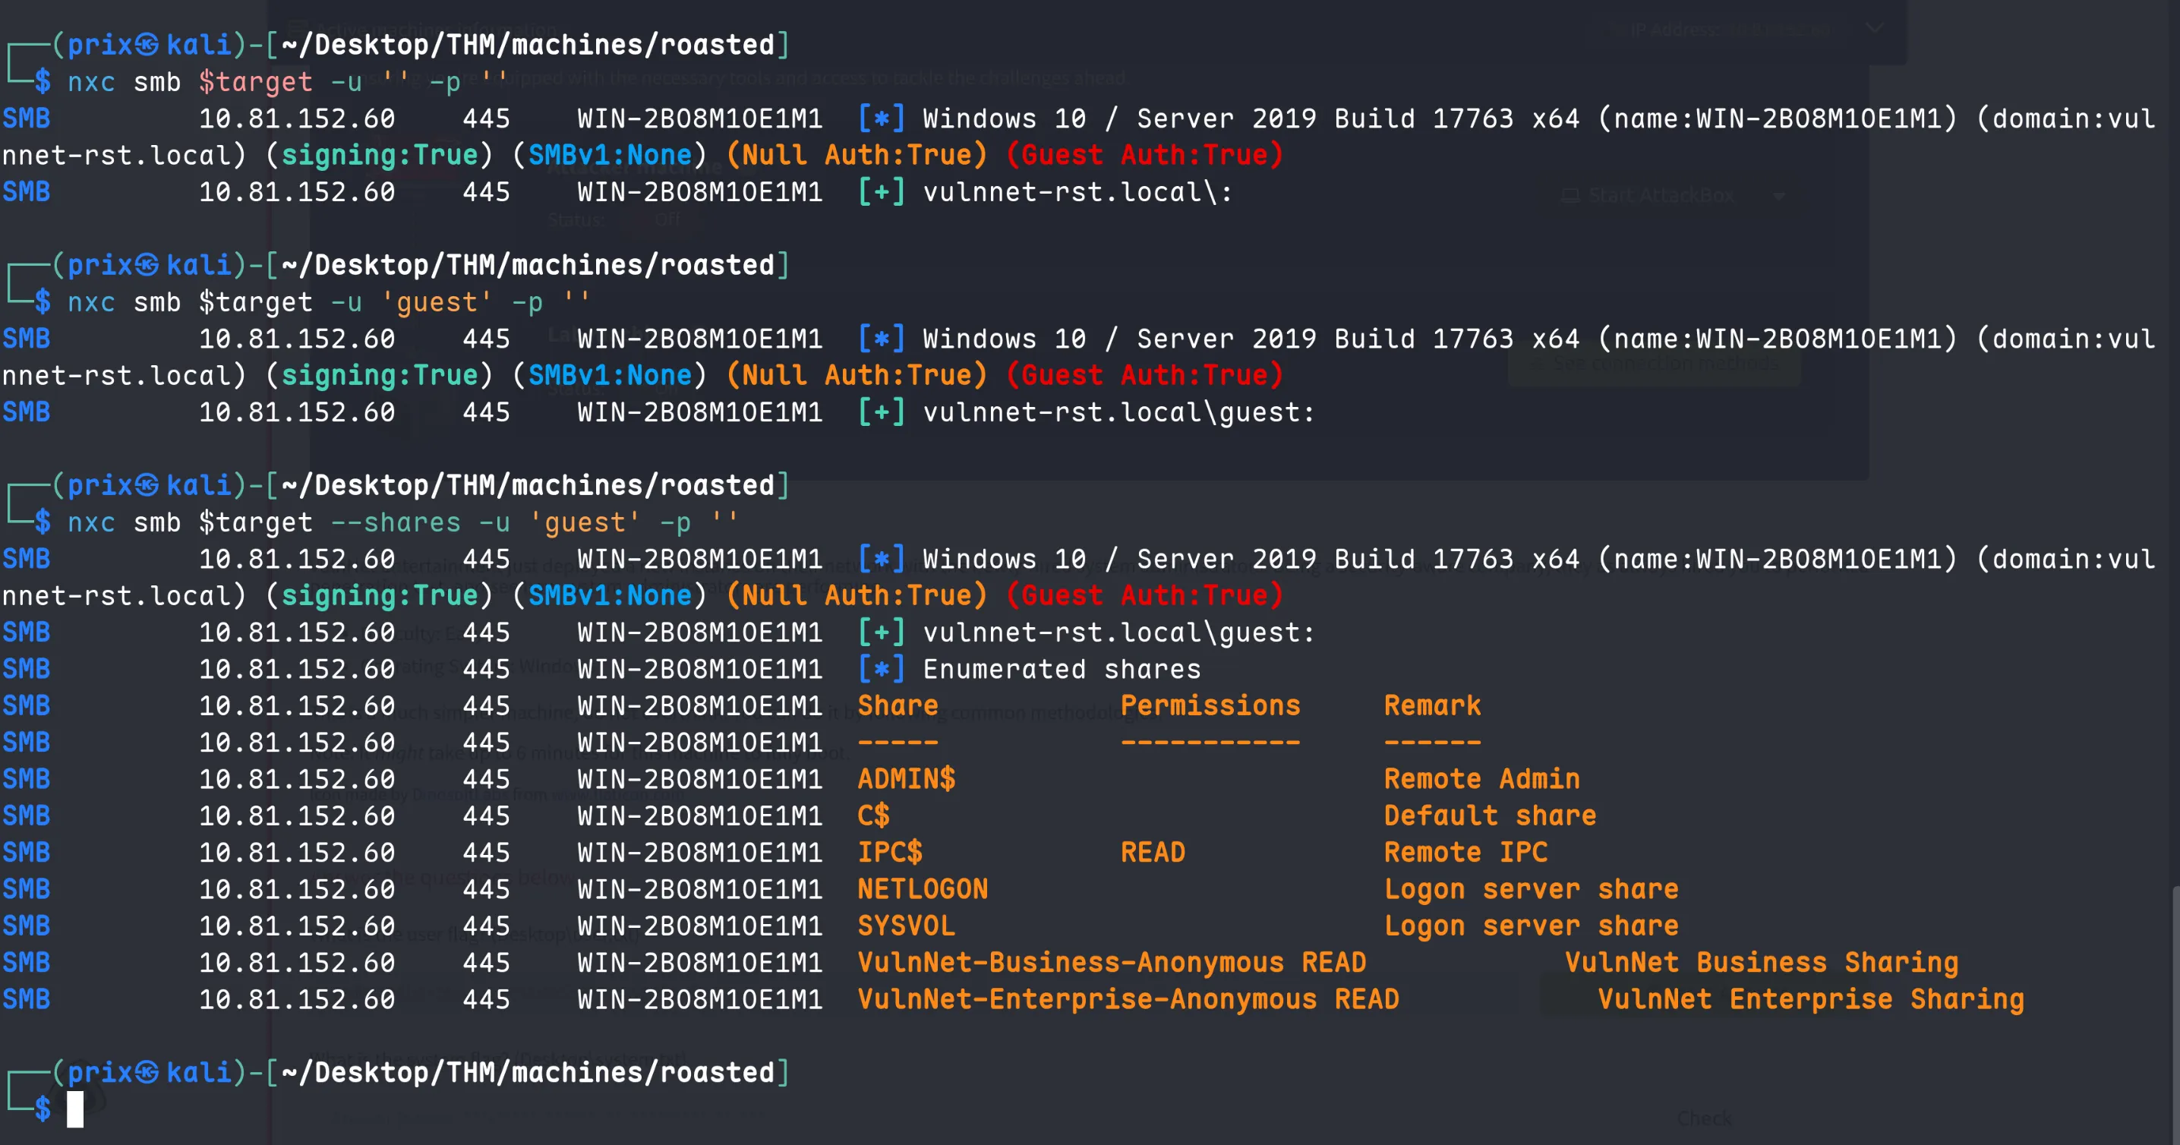The width and height of the screenshot is (2180, 1145).
Task: Click the faint 'Check' button in background page
Action: 1704,1118
